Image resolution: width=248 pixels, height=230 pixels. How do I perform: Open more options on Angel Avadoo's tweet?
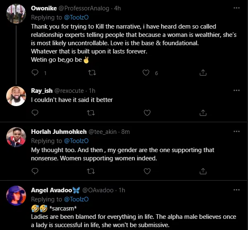[x=236, y=190]
